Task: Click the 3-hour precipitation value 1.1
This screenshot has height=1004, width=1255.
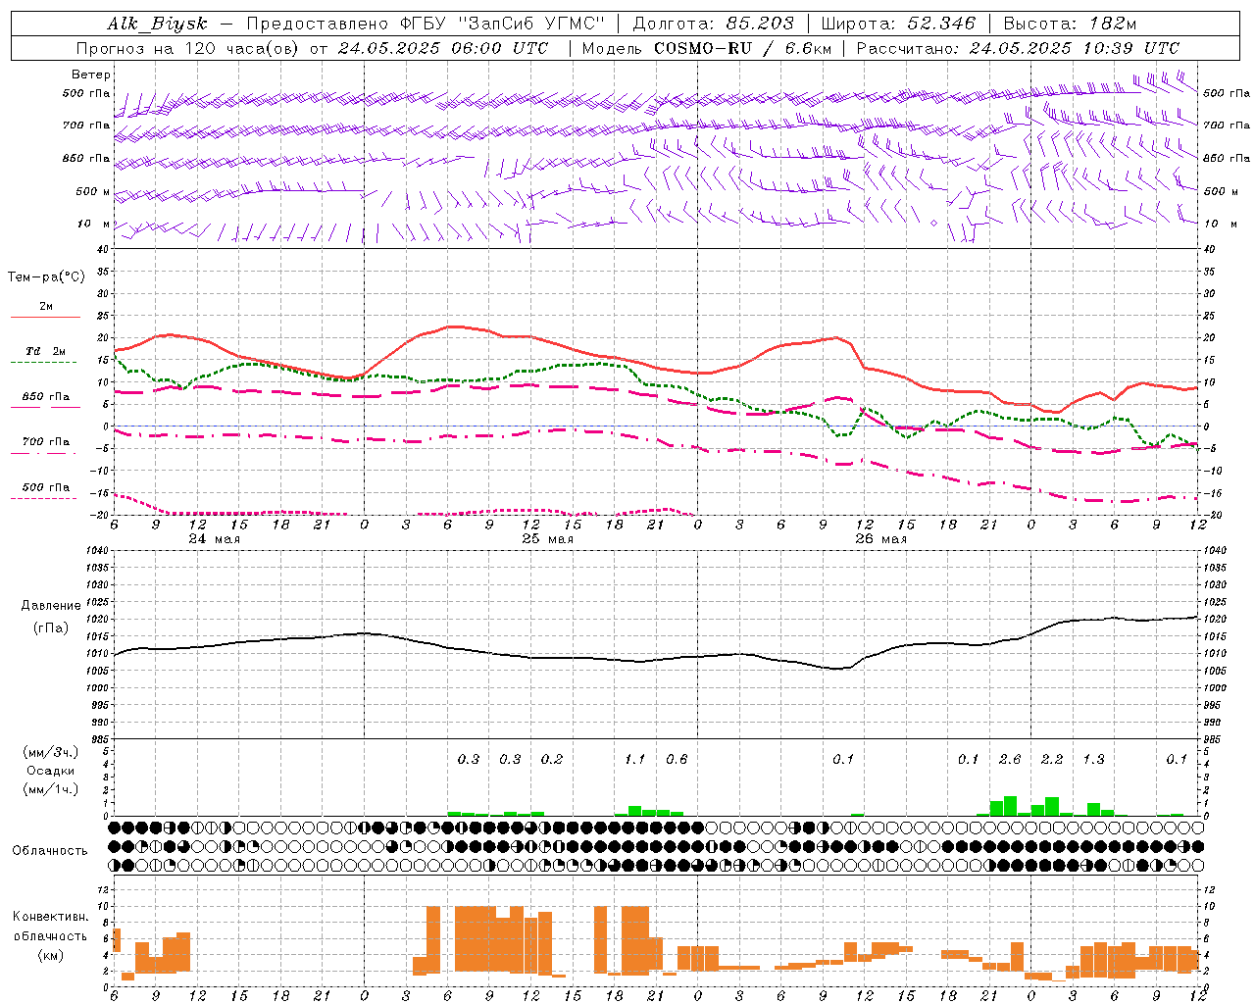Action: (x=635, y=760)
